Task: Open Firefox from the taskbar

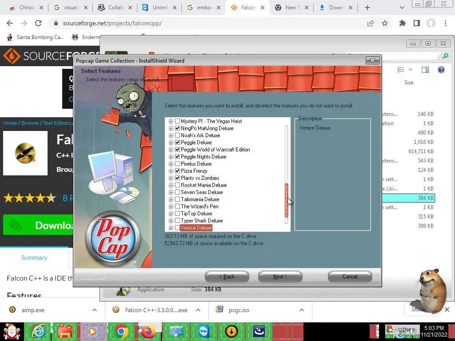Action: (148, 331)
